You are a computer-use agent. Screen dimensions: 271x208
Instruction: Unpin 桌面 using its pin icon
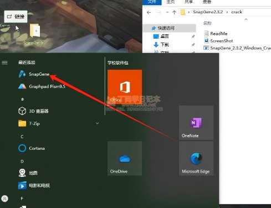click(x=193, y=37)
